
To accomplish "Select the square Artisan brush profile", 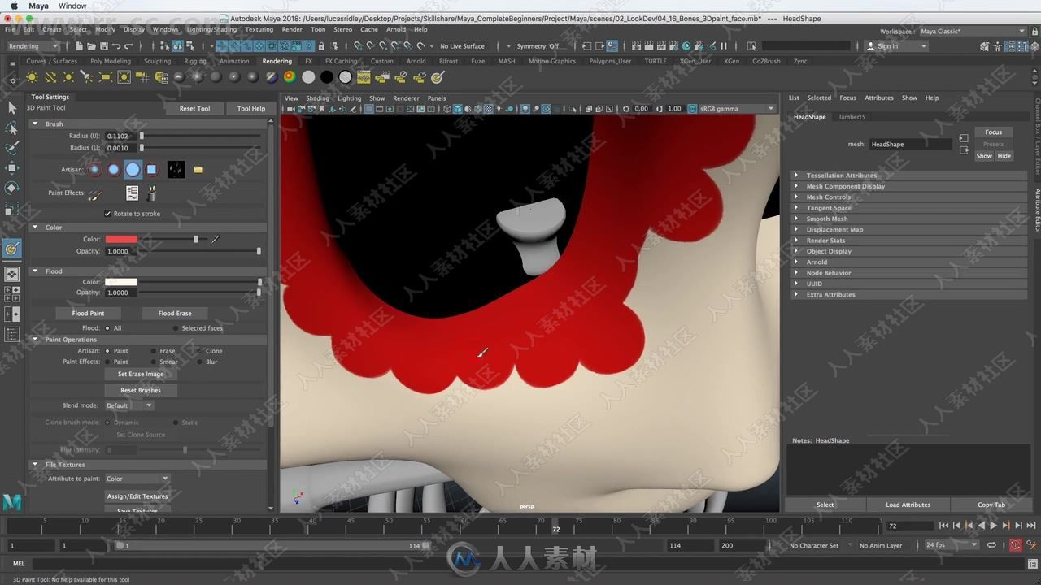I will pyautogui.click(x=151, y=169).
